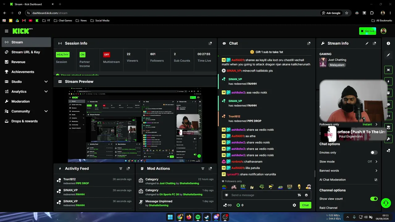Click the green Go live button
Image resolution: width=395 pixels, height=222 pixels.
click(x=368, y=31)
